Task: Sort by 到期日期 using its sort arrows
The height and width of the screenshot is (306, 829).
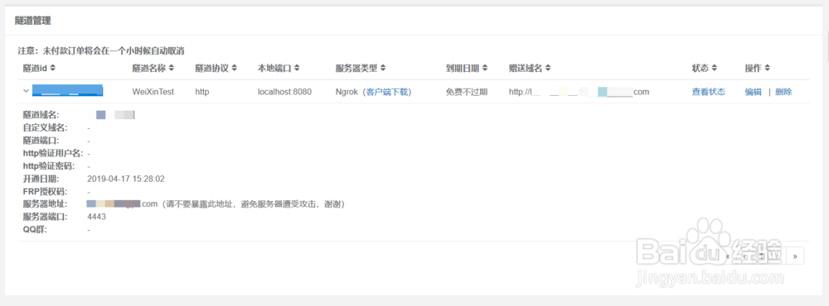Action: click(484, 68)
